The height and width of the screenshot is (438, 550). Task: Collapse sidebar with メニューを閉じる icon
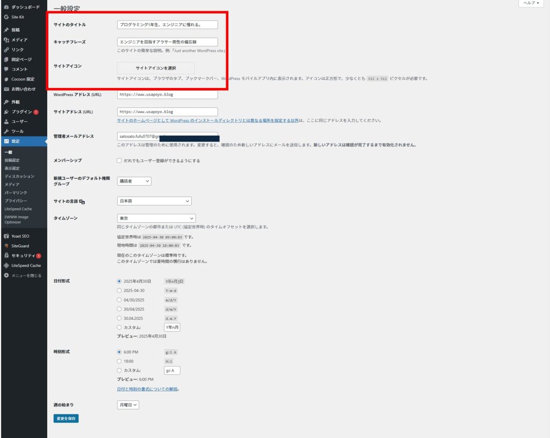(6, 275)
